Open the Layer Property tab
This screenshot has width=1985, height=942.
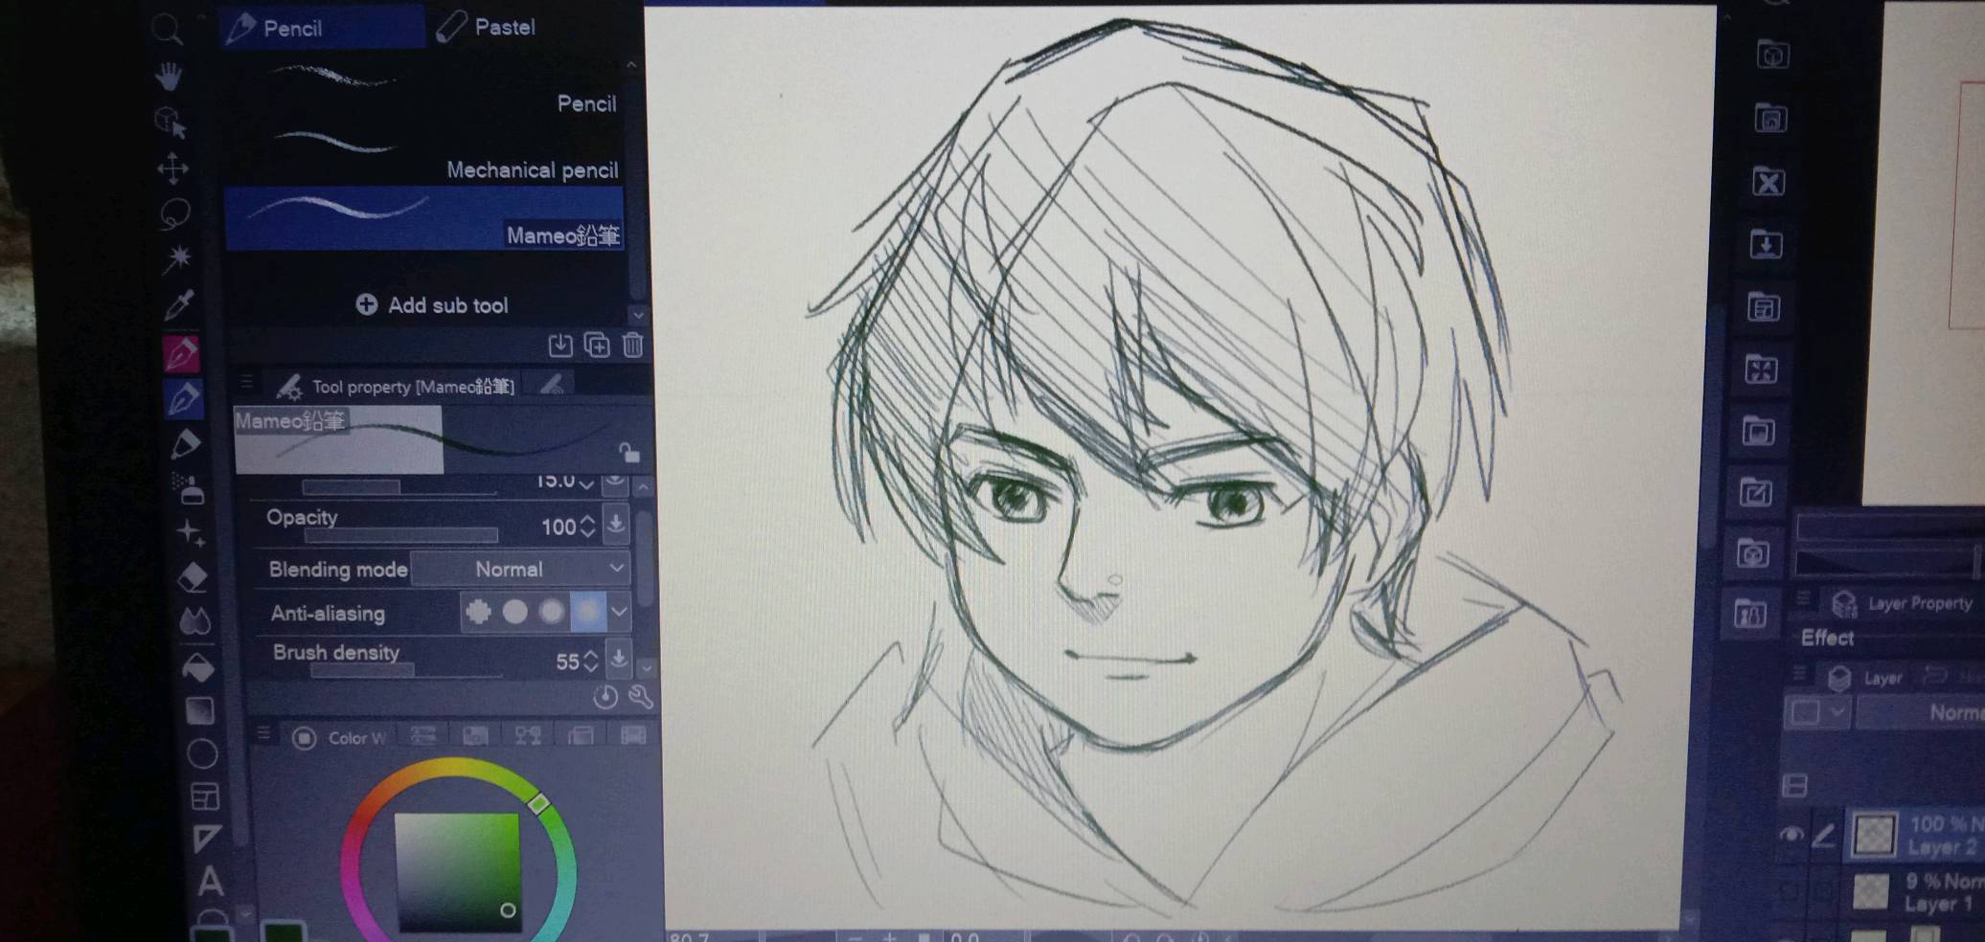click(x=1903, y=603)
